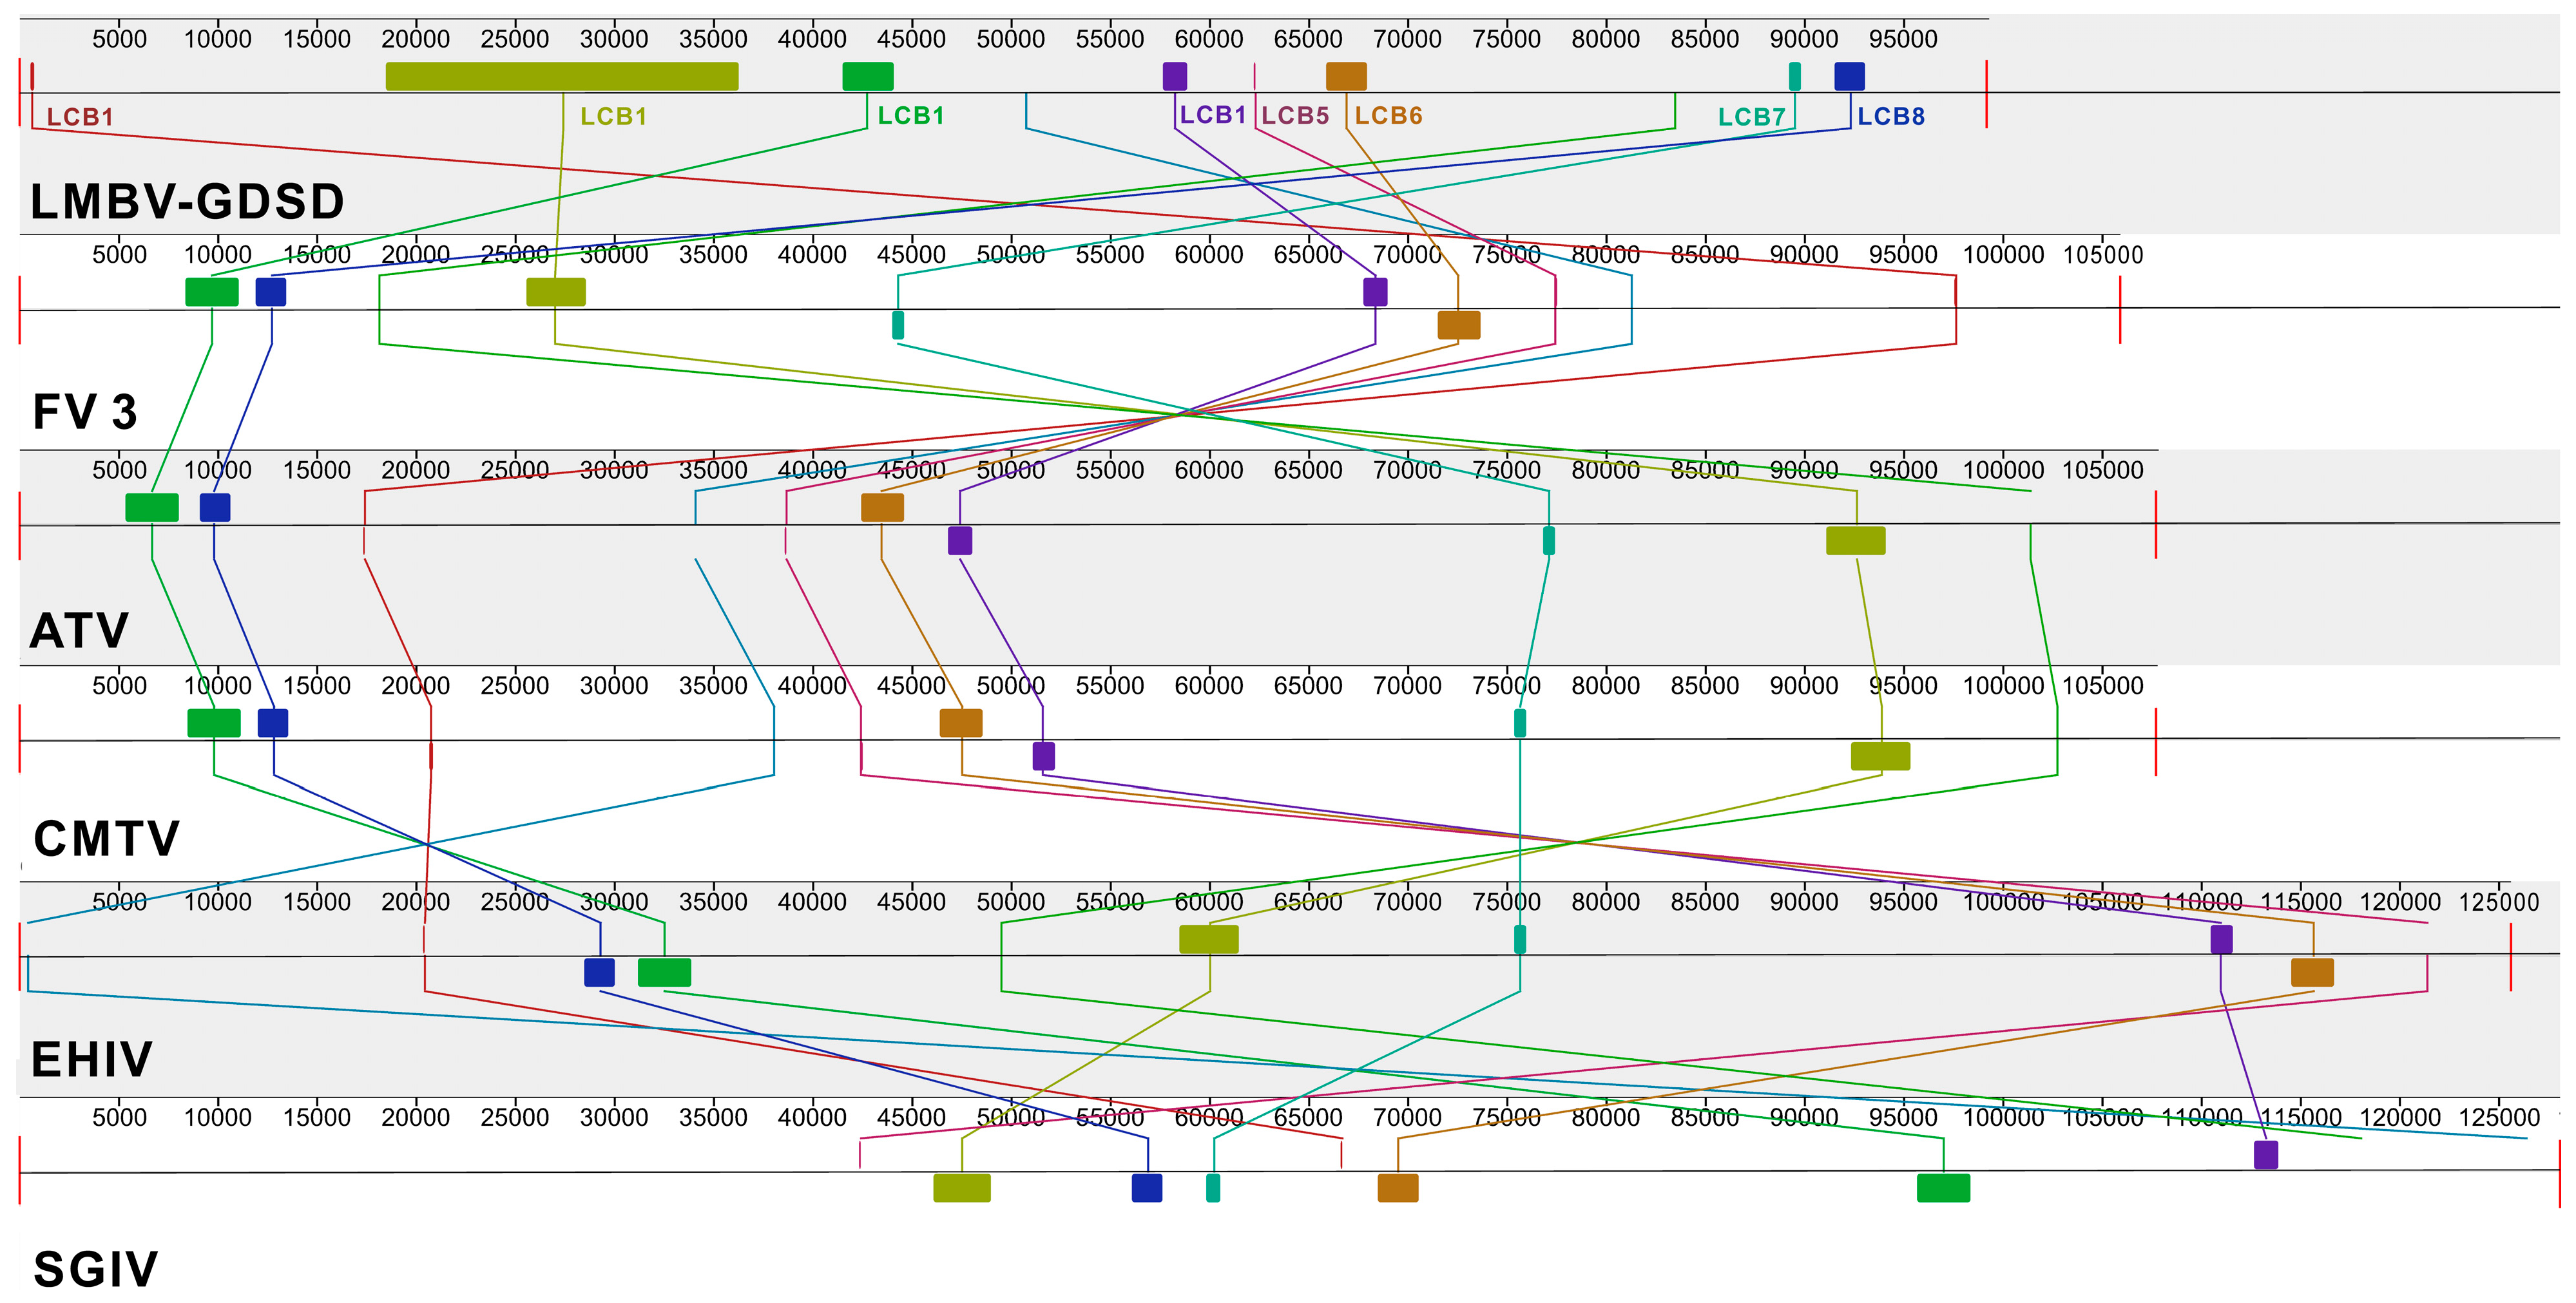Click the large olive block in LMBV-GDSD track
Image resolution: width=2576 pixels, height=1303 pixels.
point(561,76)
